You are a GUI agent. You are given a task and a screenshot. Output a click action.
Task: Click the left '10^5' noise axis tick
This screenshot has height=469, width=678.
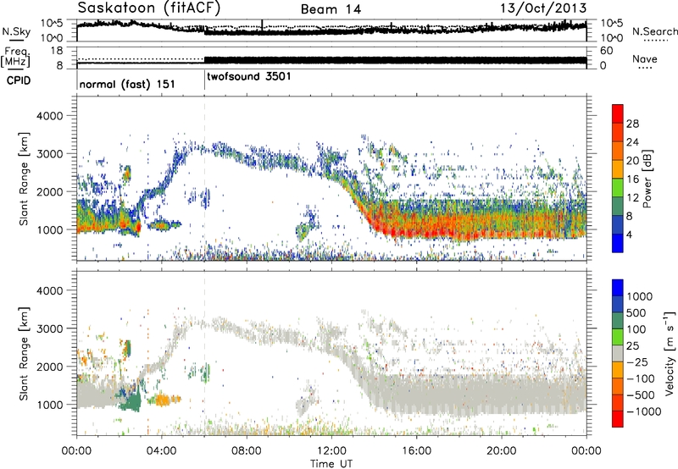tap(52, 23)
